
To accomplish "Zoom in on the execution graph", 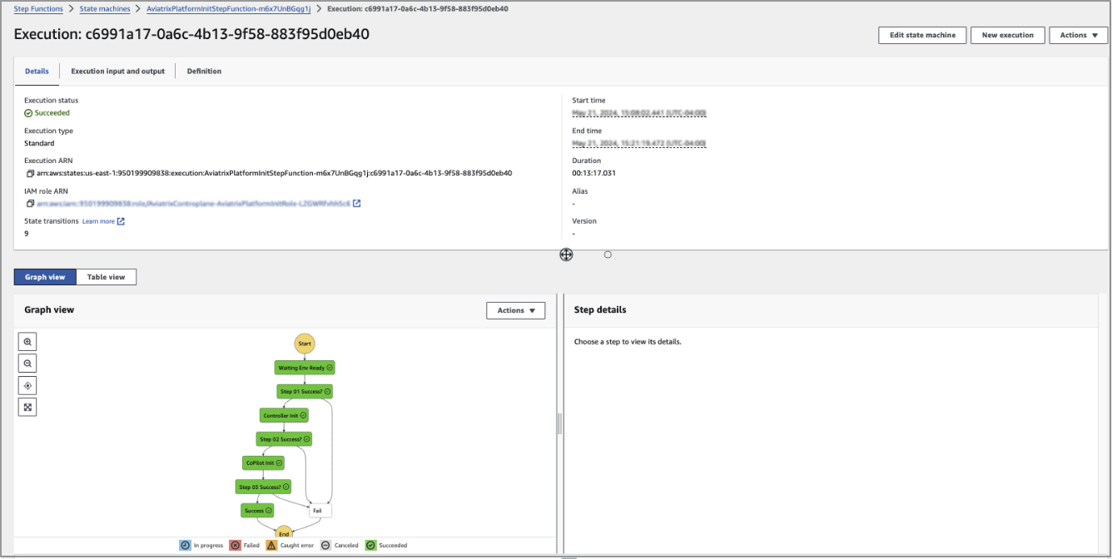I will click(x=27, y=341).
